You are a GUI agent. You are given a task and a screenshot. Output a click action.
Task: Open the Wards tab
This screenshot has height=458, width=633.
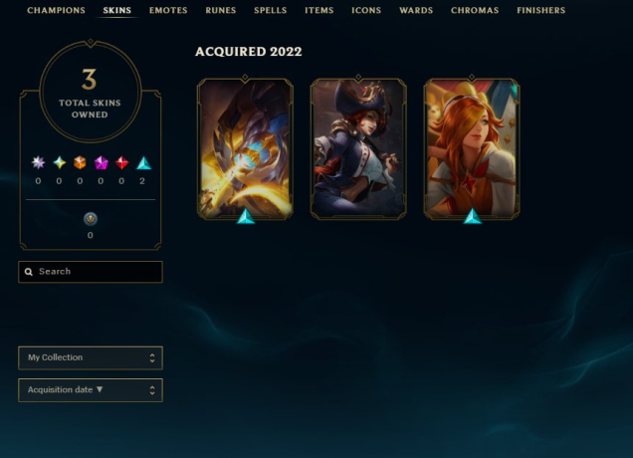[416, 10]
